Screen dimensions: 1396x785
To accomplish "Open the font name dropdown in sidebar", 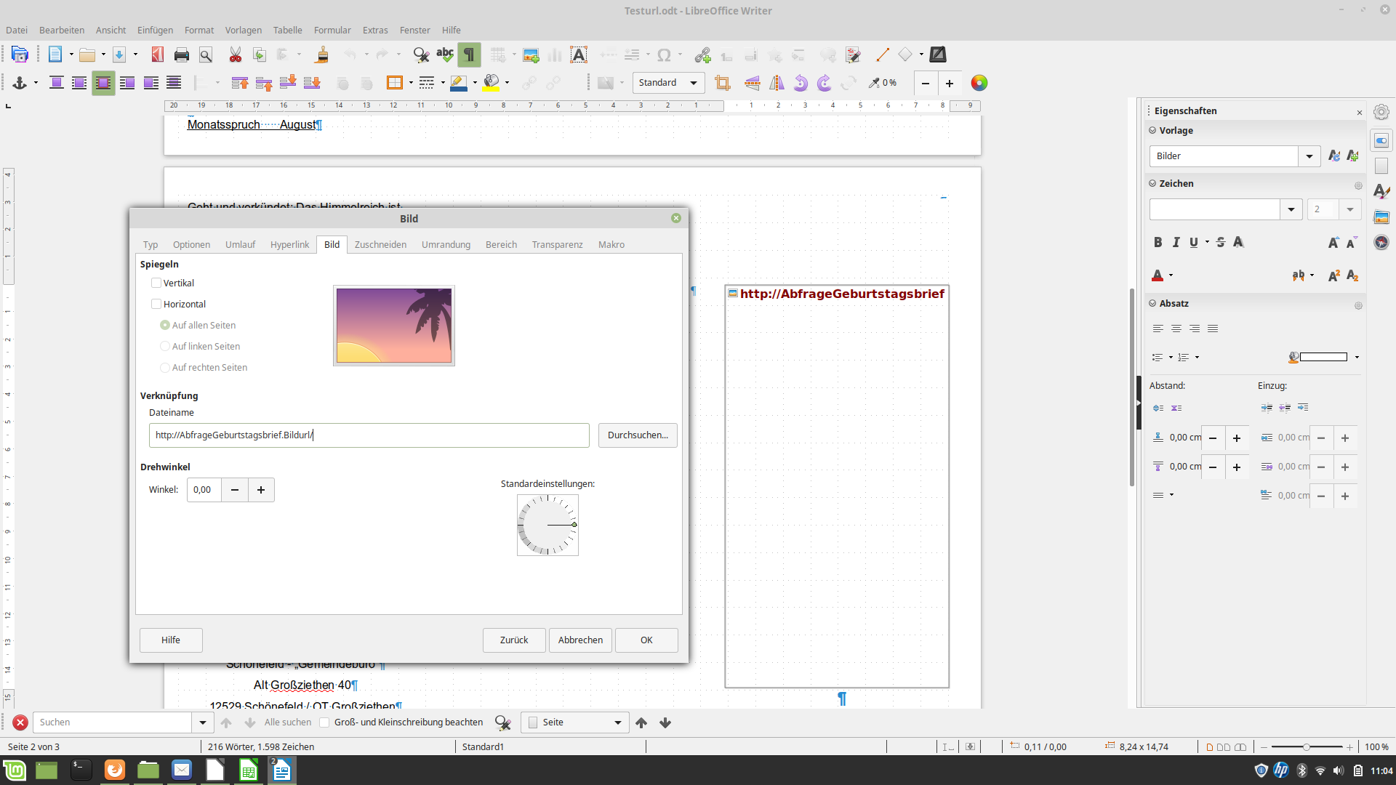I will [x=1291, y=210].
